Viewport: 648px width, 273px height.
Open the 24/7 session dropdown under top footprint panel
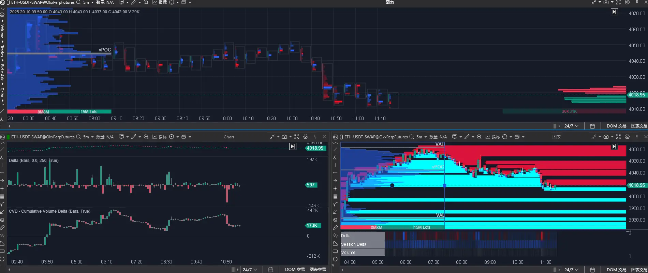tap(571, 126)
